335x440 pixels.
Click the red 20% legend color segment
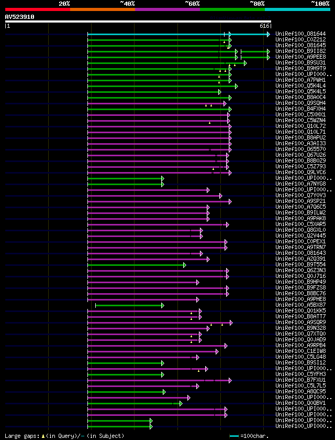tap(38, 9)
